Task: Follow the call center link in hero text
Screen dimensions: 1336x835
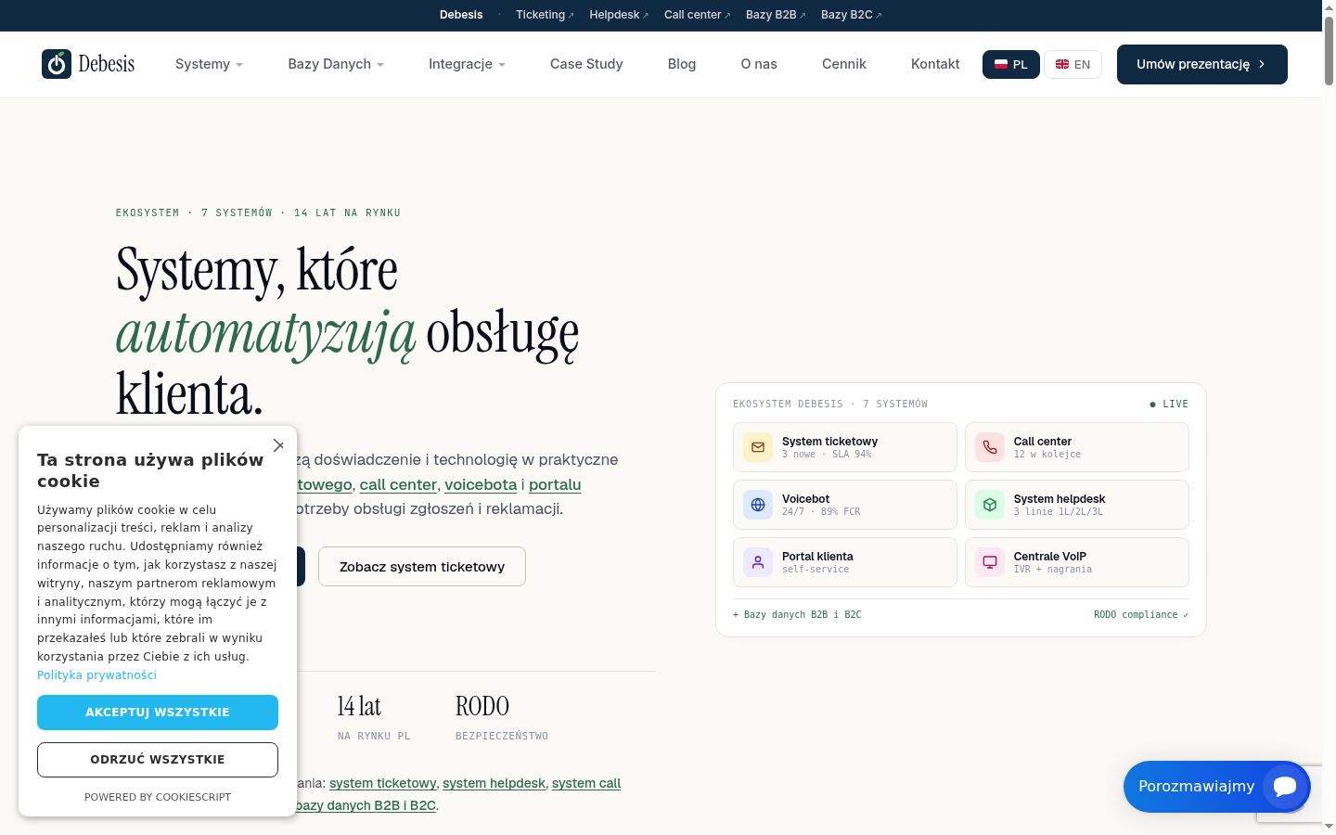Action: (398, 484)
